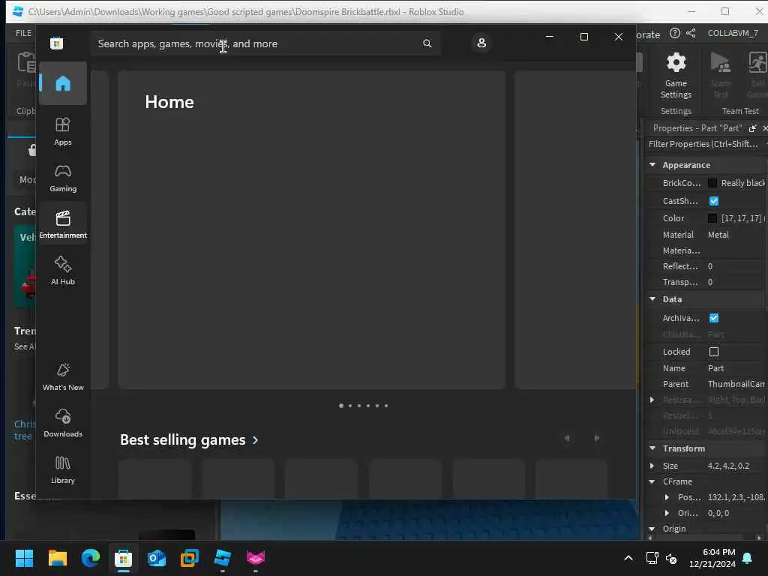Click the Size value 4.2, 4.2, 0.2

(x=728, y=466)
